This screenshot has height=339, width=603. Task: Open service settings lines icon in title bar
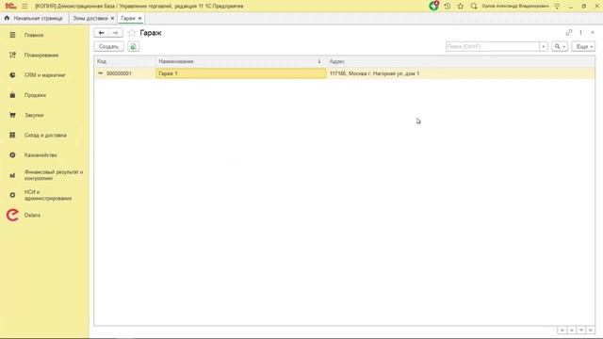click(557, 7)
